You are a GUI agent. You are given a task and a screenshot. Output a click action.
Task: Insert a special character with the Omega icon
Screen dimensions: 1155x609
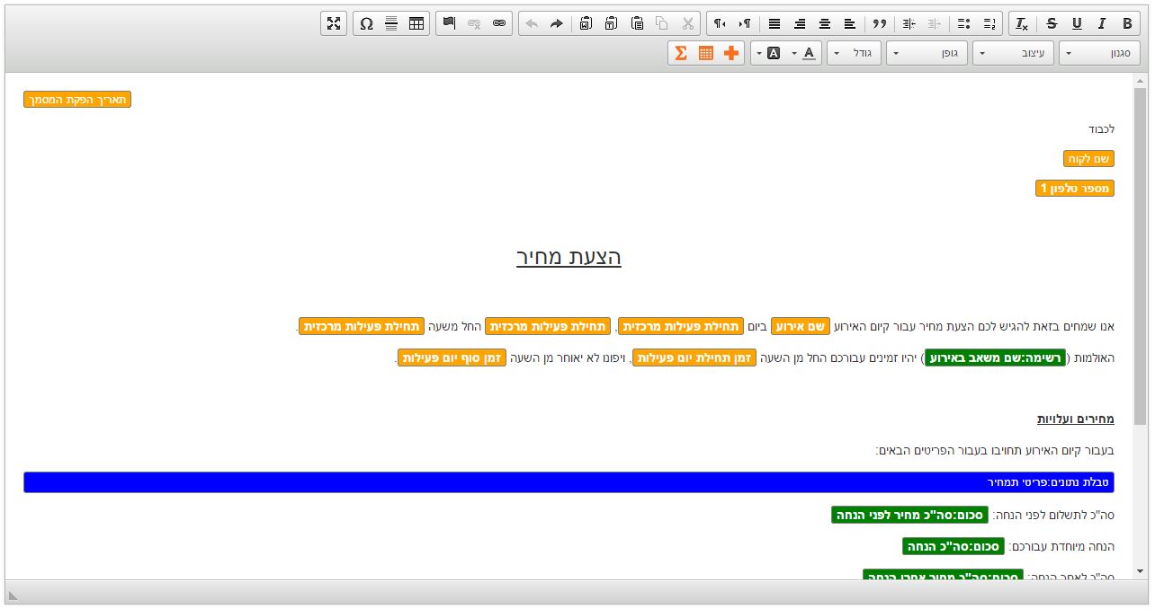pos(366,23)
